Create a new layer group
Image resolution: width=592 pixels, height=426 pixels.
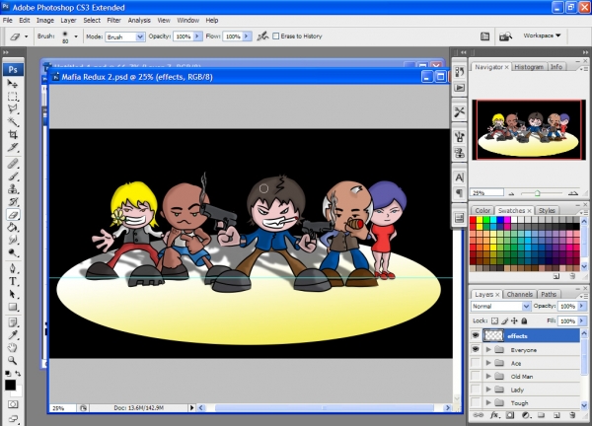click(541, 415)
